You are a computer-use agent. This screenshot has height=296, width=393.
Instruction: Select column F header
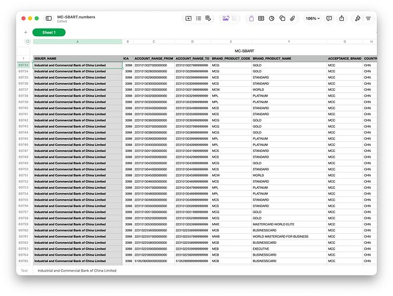[x=289, y=42]
